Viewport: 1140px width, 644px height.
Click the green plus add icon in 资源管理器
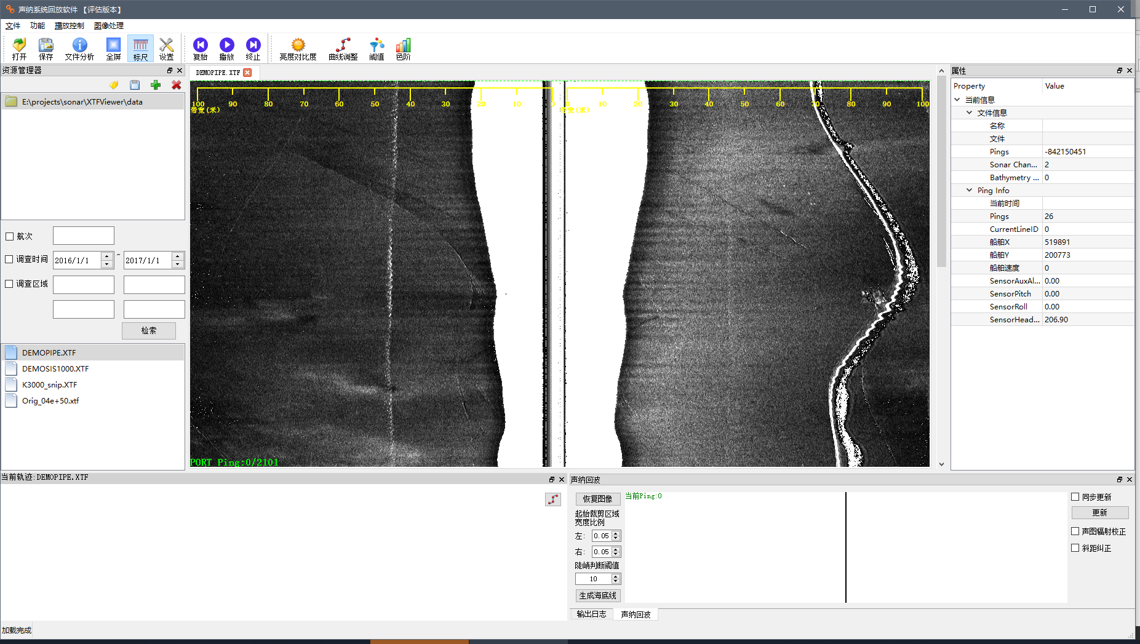(x=156, y=85)
